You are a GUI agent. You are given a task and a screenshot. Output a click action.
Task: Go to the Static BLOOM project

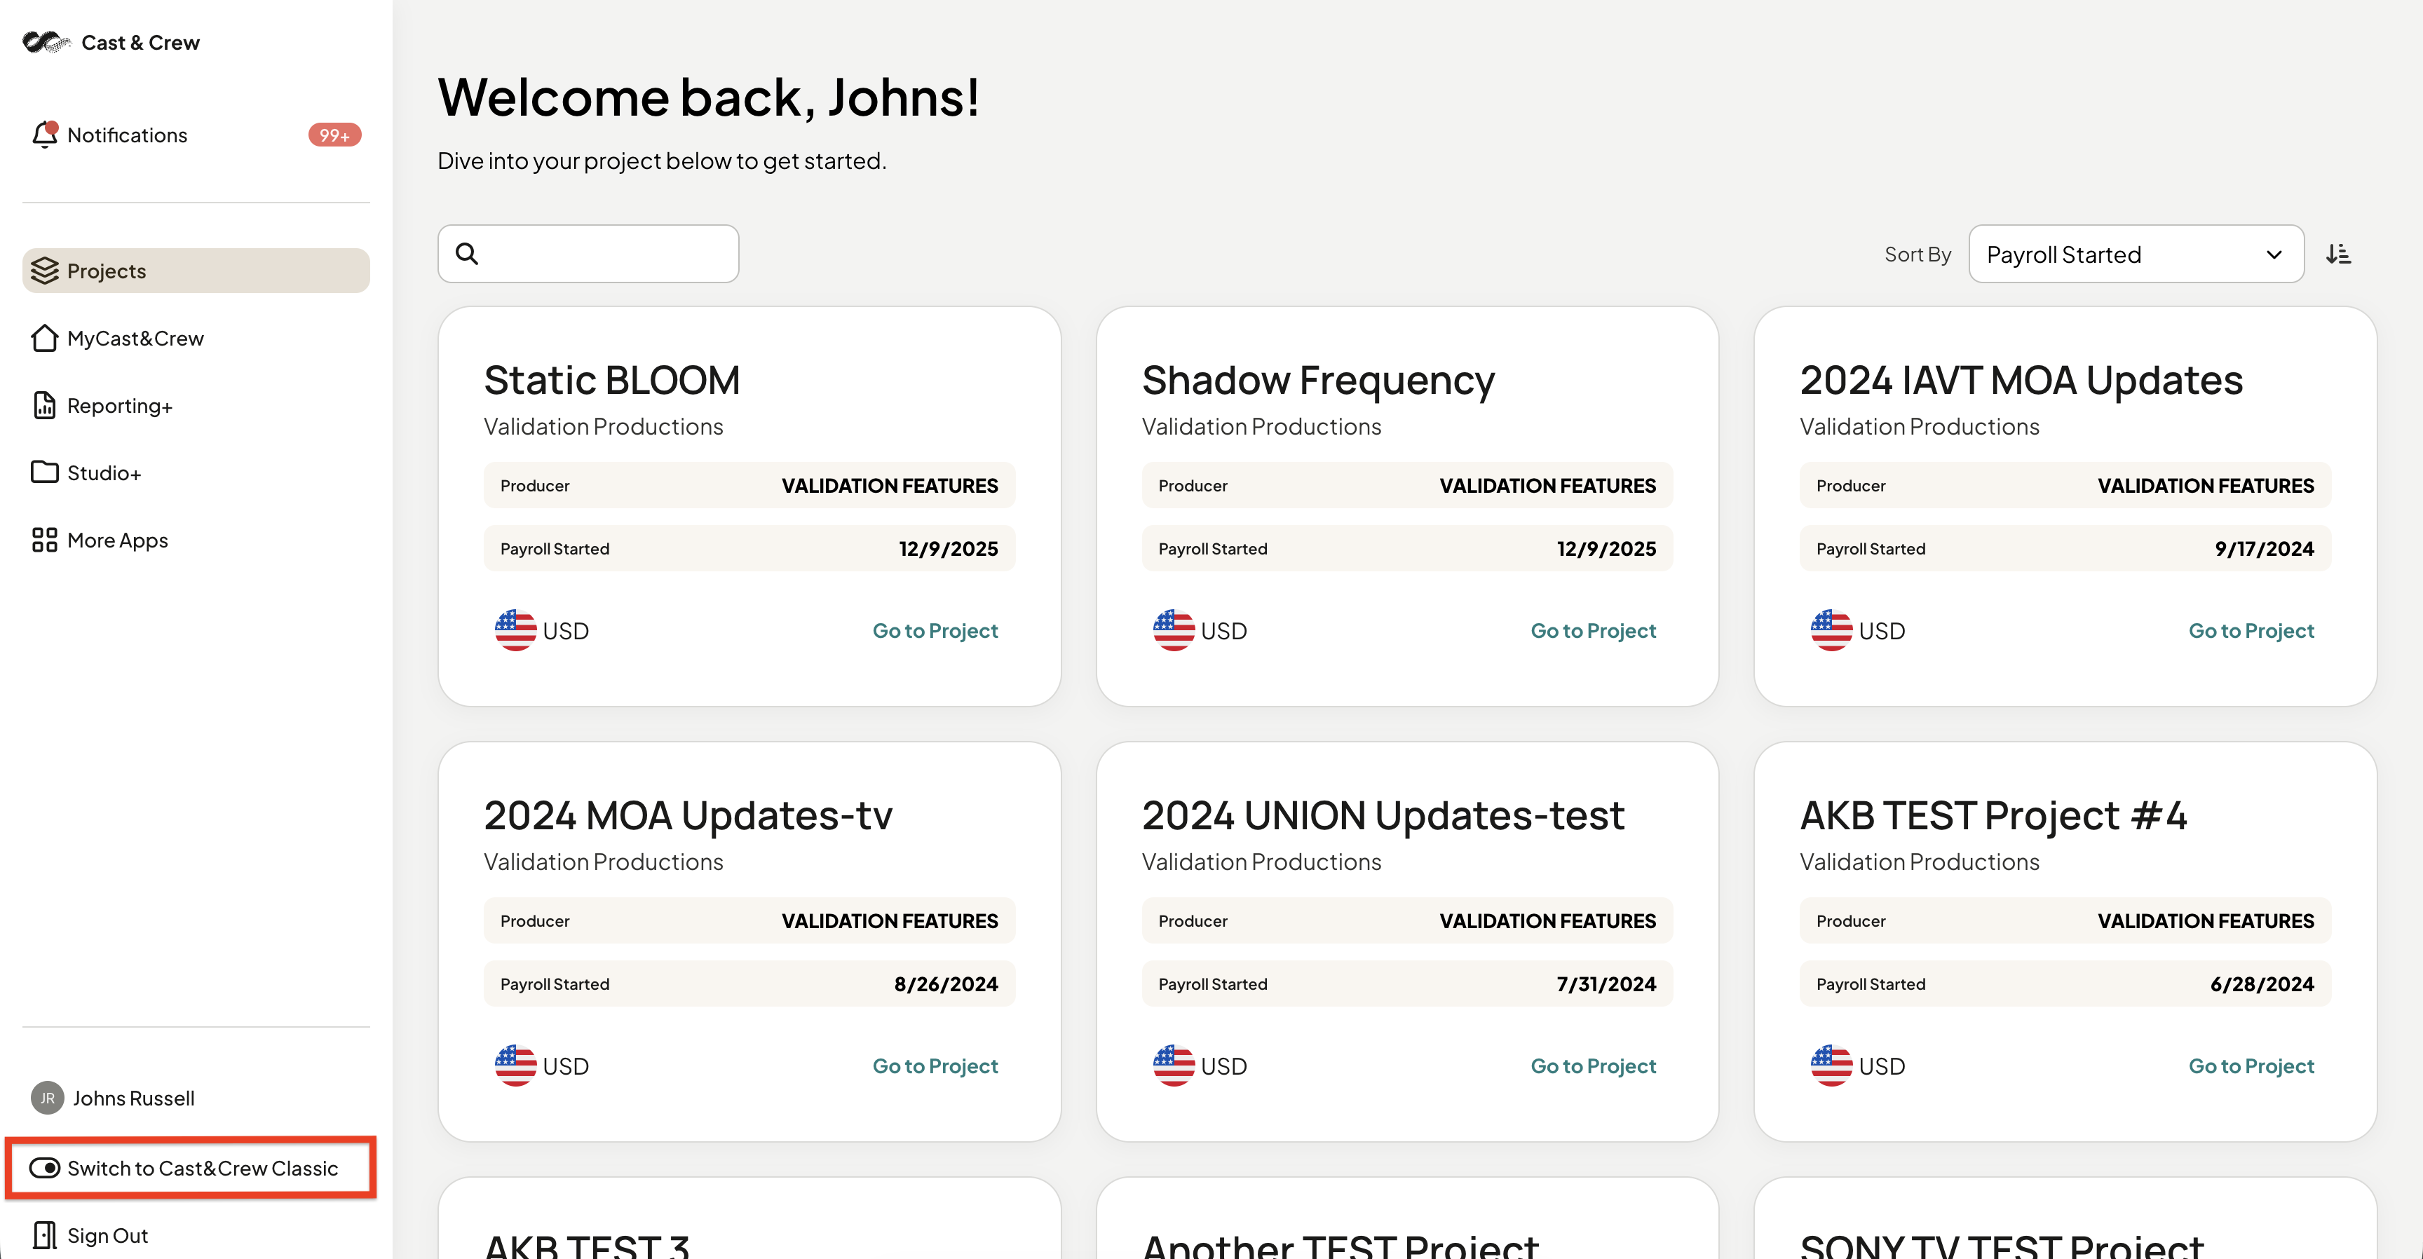pyautogui.click(x=935, y=630)
